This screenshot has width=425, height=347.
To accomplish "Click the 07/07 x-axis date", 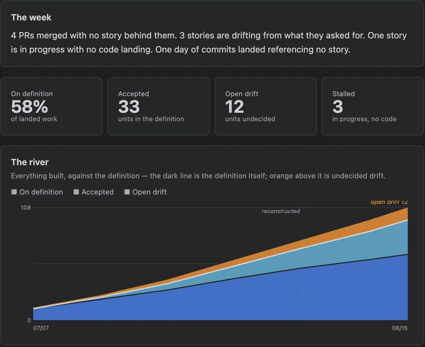I will (41, 328).
